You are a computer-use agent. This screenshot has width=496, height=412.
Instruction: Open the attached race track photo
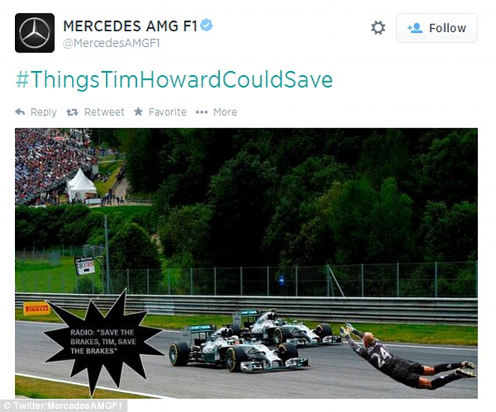click(x=246, y=263)
